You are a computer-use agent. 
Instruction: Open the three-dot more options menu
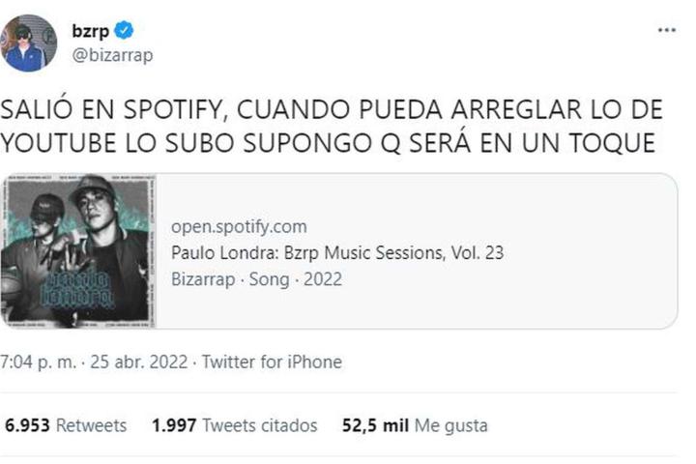(x=667, y=30)
